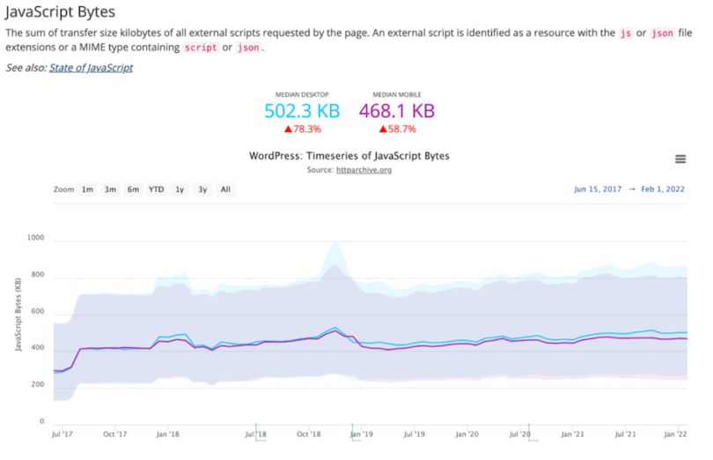Click the MEDIAN MOBILE label
713x460 pixels.
(397, 95)
